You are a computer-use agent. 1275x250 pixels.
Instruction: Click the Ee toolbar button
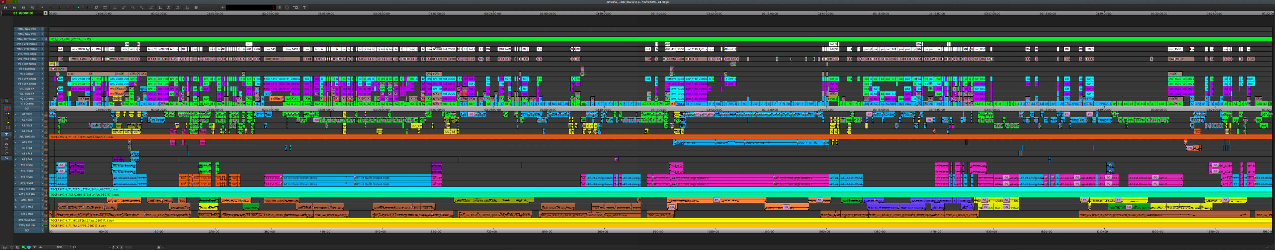pos(5,8)
